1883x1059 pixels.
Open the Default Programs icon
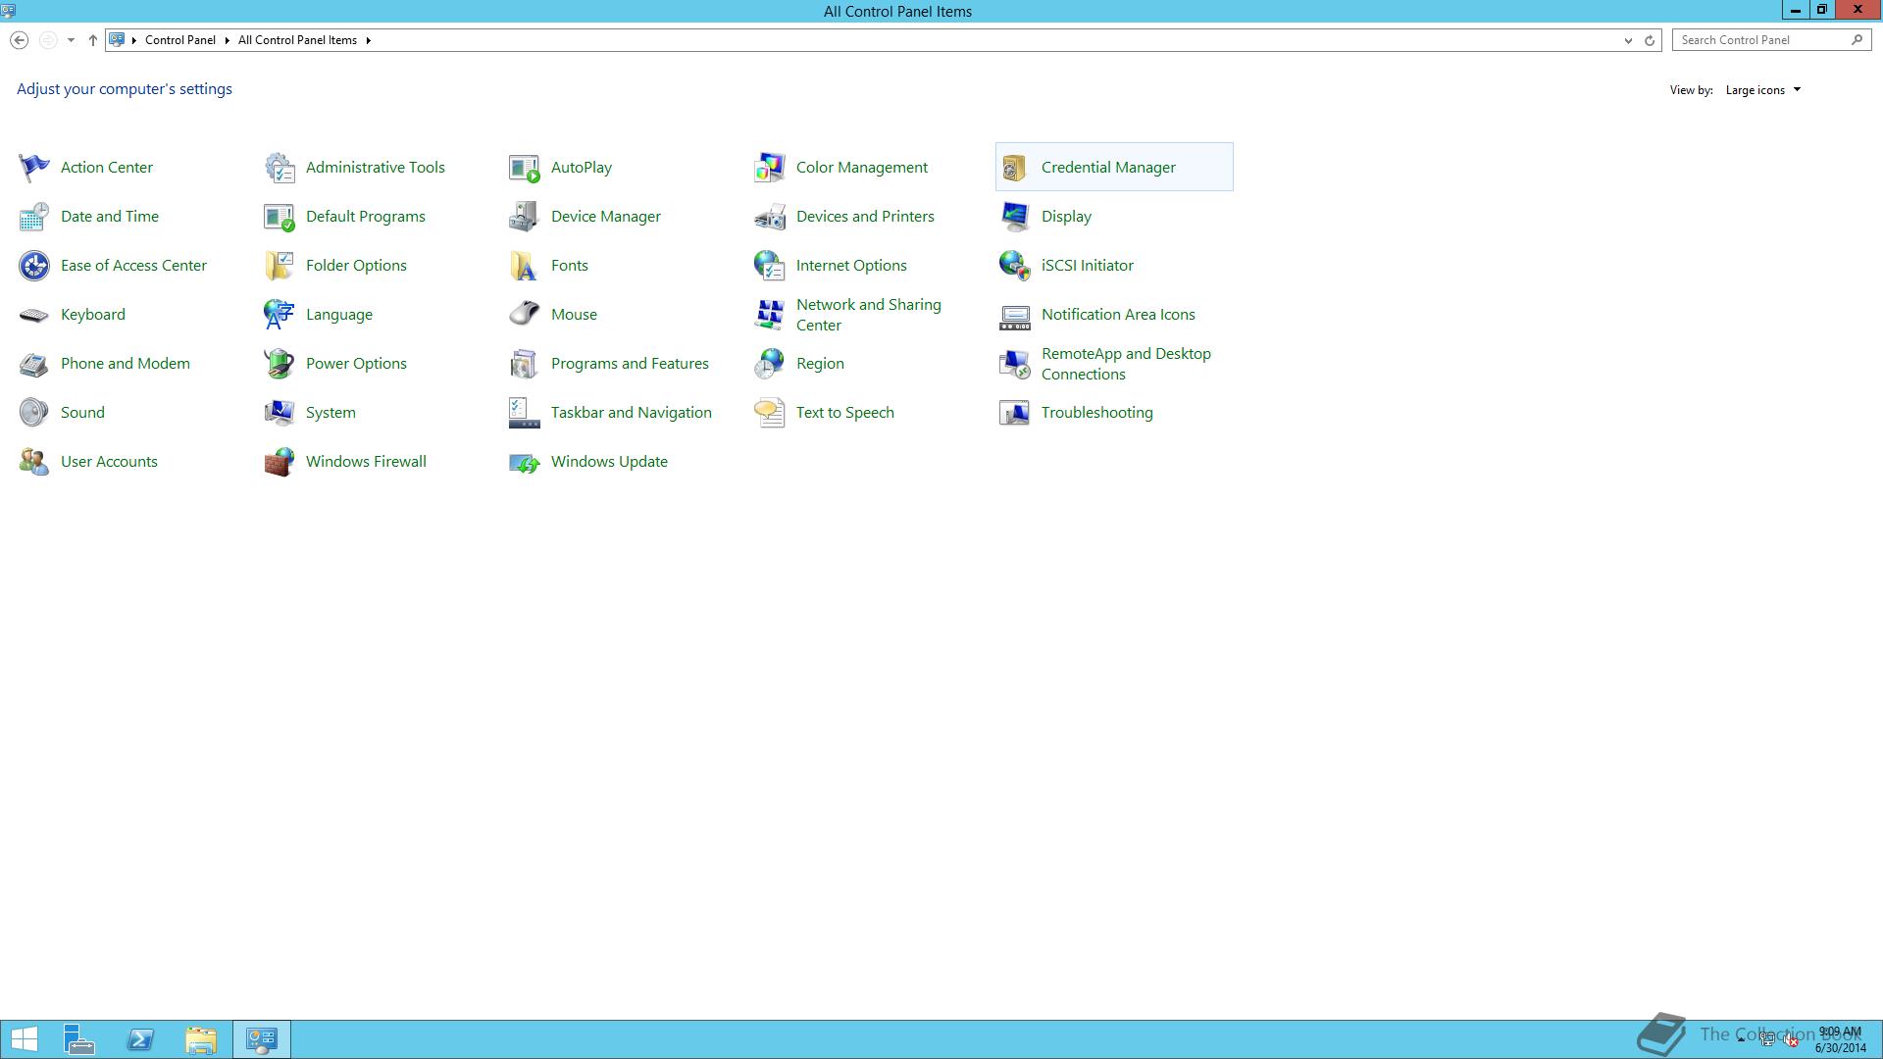coord(279,217)
